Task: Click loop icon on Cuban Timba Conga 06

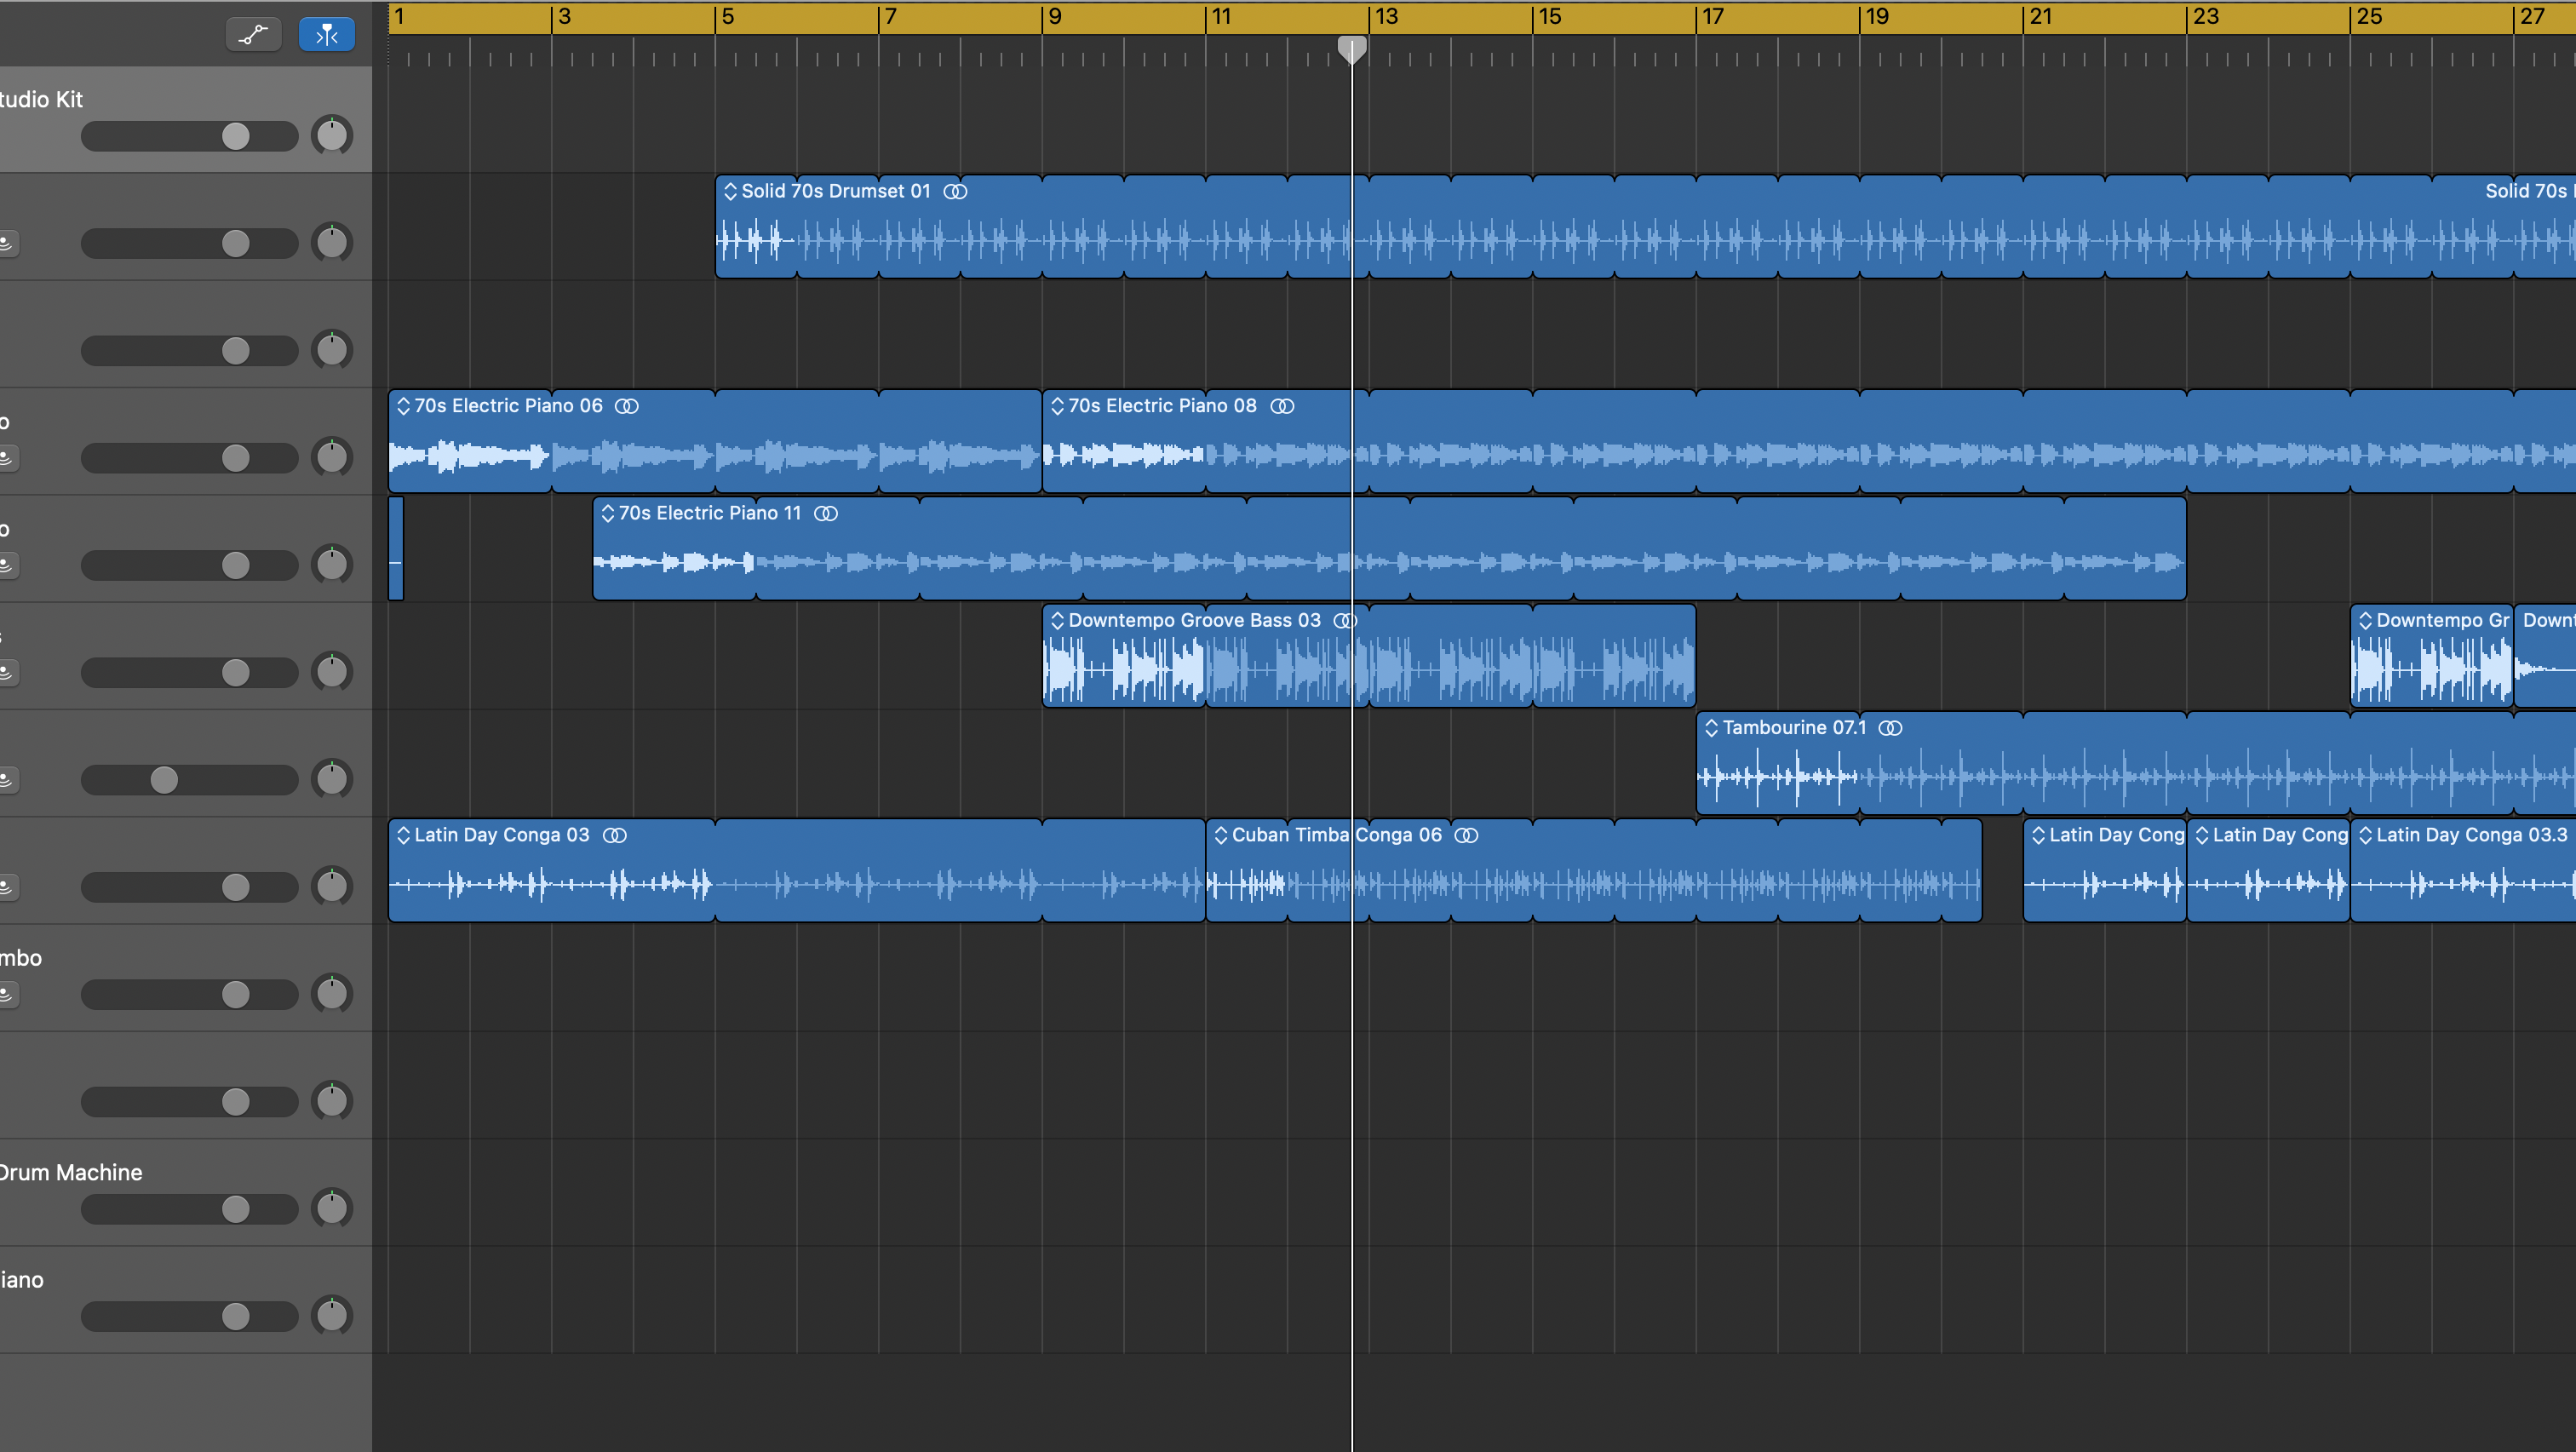Action: pos(1466,835)
